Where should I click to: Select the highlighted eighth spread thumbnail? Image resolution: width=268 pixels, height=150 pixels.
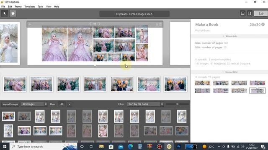coord(257,91)
